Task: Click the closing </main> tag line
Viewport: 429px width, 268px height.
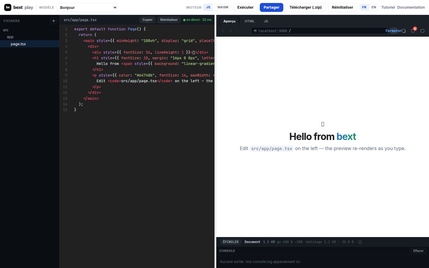Action: [x=91, y=99]
